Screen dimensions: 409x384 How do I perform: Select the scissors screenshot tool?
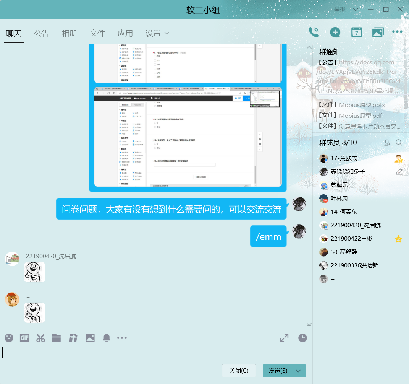pos(40,338)
